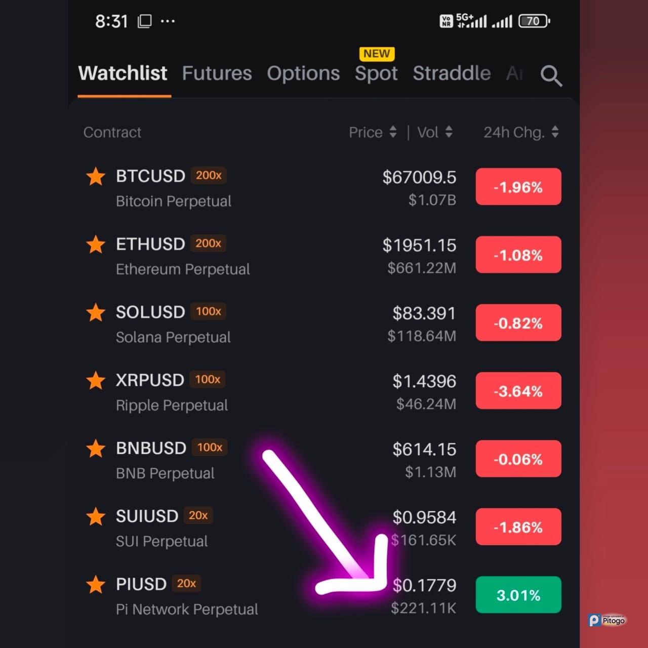
Task: Switch to the Options tab
Action: [x=303, y=73]
